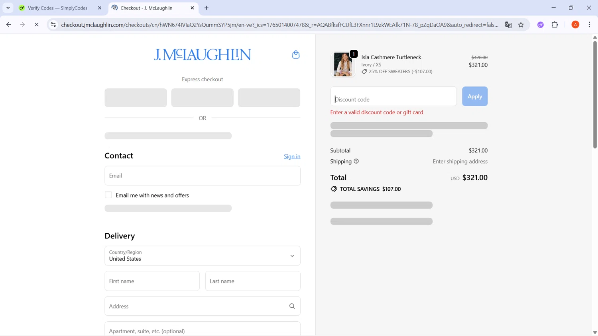This screenshot has height=336, width=598.
Task: Click the first express checkout button placeholder
Action: pyautogui.click(x=136, y=98)
